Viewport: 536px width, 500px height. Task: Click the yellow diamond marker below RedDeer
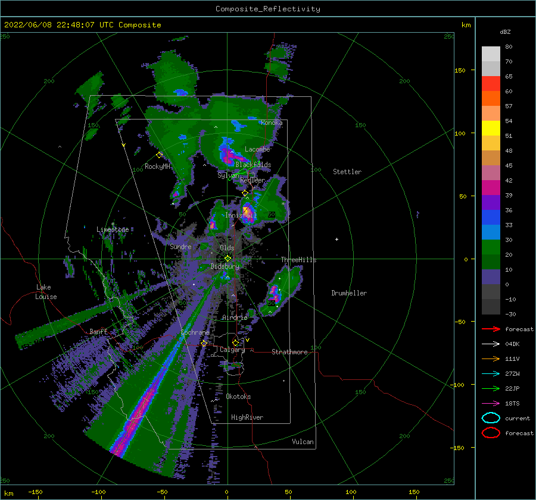pos(245,193)
